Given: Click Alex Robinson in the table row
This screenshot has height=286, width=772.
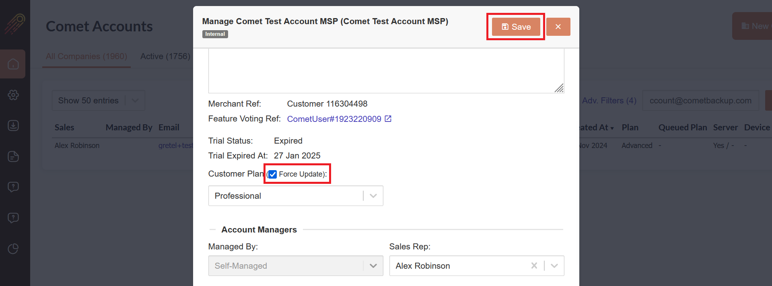Looking at the screenshot, I should [77, 146].
